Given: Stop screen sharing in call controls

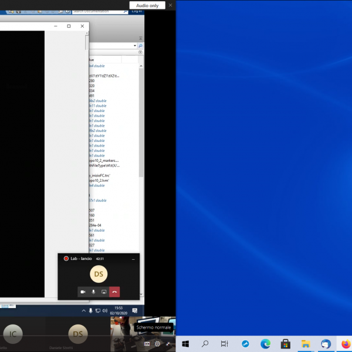Looking at the screenshot, I should coord(104,292).
